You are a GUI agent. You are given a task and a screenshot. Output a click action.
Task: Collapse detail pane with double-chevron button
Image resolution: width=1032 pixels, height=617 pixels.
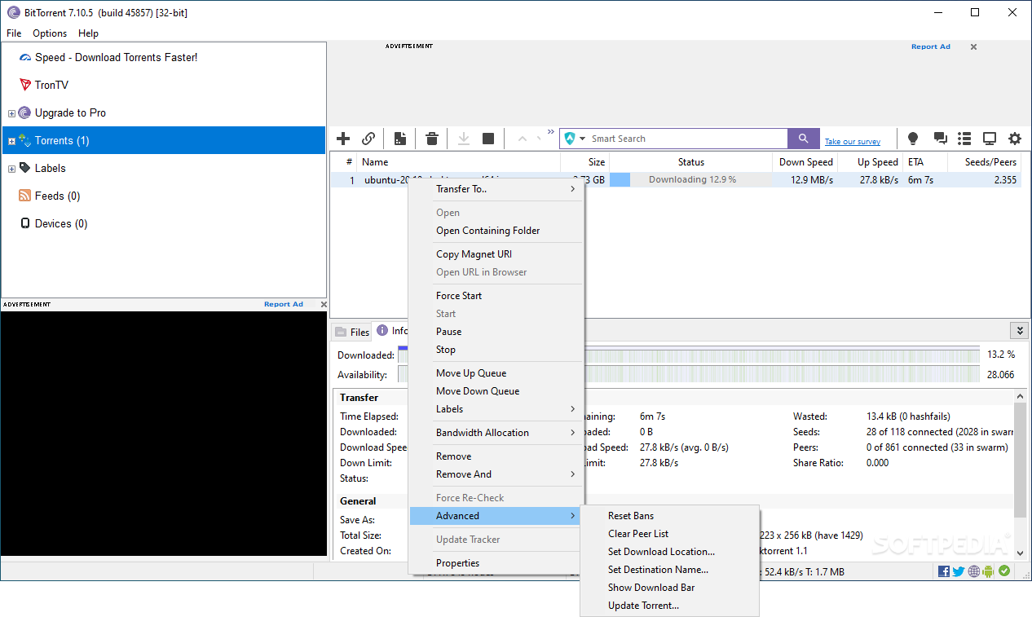pos(1018,330)
